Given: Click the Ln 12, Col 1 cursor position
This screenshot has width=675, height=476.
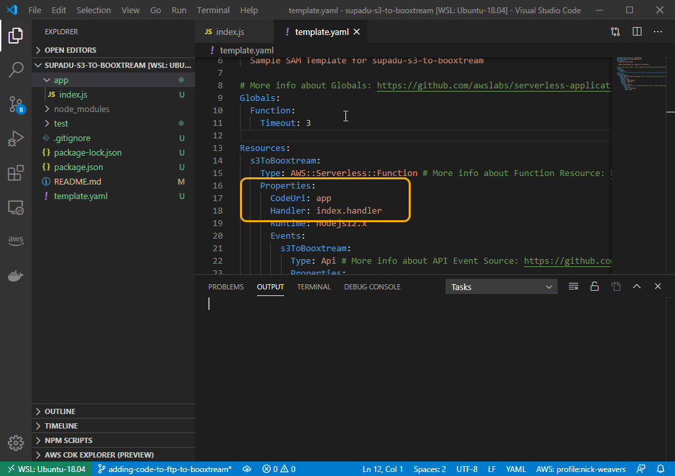Looking at the screenshot, I should coord(383,469).
